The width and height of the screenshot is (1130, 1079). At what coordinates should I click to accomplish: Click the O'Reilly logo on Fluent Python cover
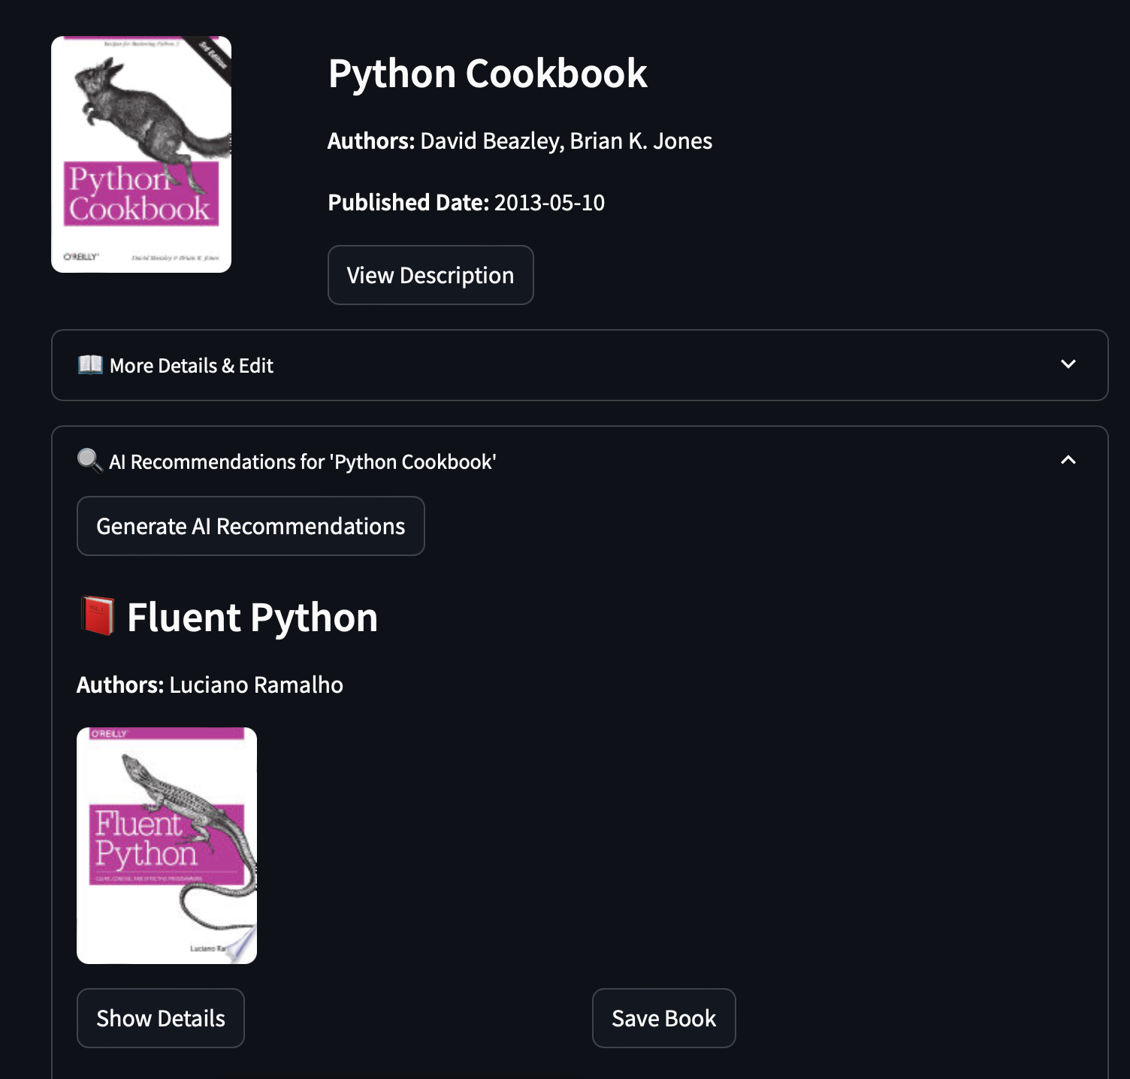[x=109, y=733]
